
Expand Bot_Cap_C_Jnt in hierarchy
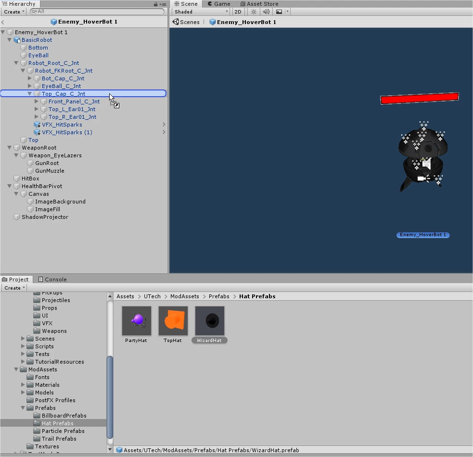[x=30, y=78]
